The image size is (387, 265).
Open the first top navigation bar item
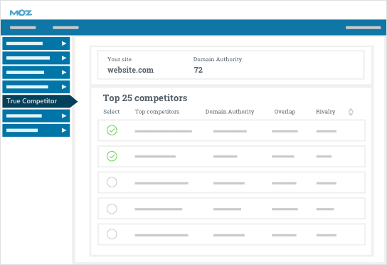pos(23,28)
